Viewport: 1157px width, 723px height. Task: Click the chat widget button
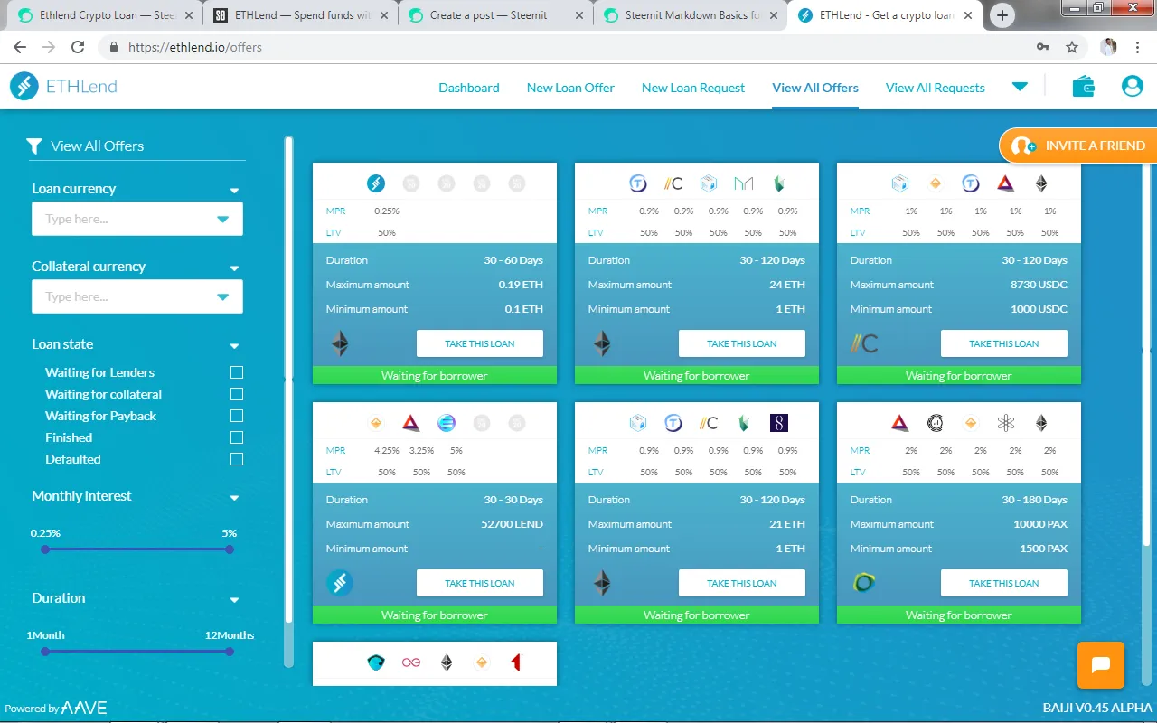(x=1100, y=665)
